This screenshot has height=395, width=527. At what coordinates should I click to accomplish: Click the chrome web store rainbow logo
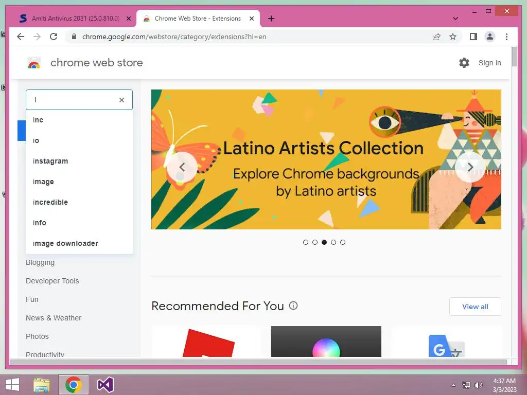point(33,63)
